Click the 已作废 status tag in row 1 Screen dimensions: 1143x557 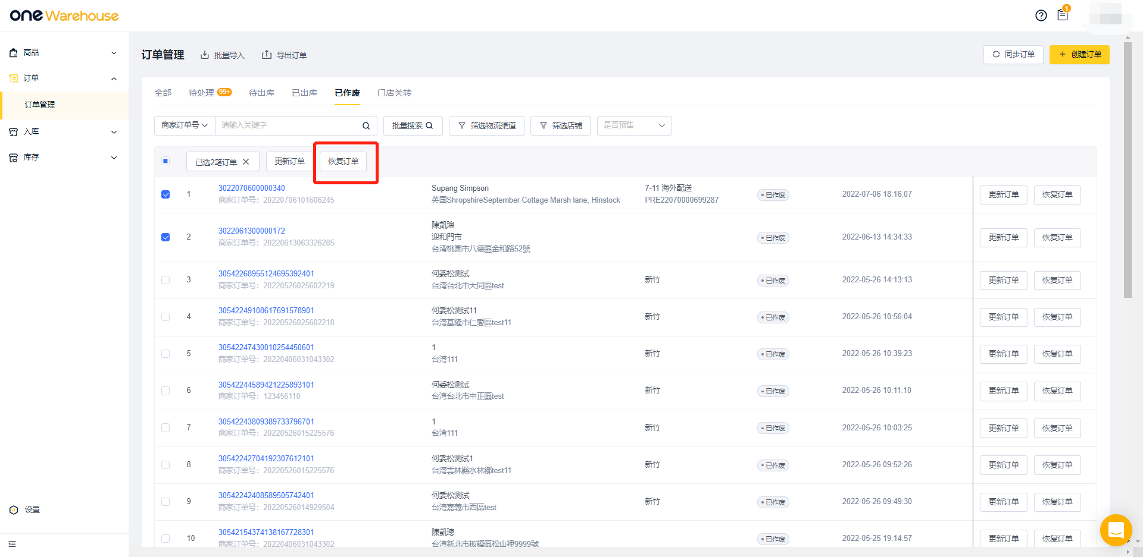pos(773,195)
